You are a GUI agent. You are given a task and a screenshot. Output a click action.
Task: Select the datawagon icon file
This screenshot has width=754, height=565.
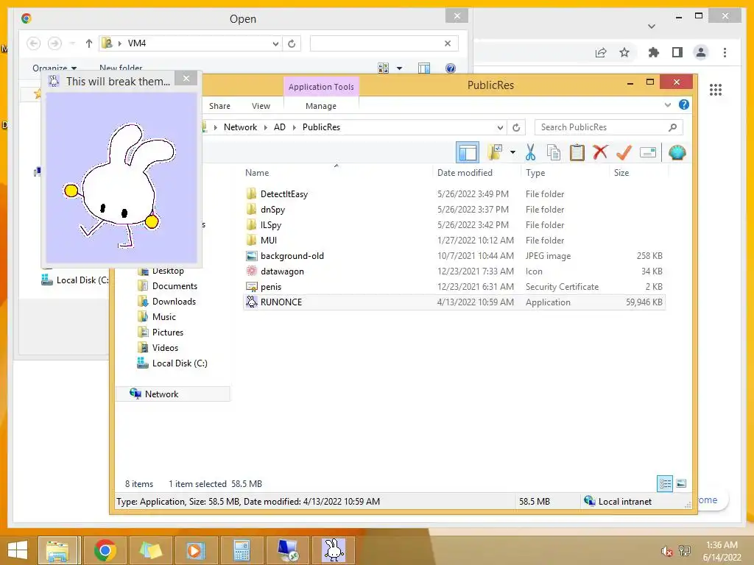pyautogui.click(x=282, y=271)
